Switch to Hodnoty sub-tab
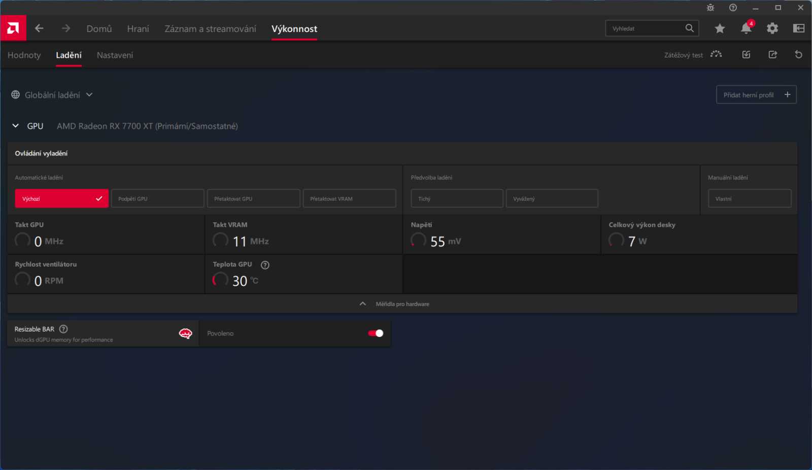This screenshot has height=470, width=812. point(24,55)
